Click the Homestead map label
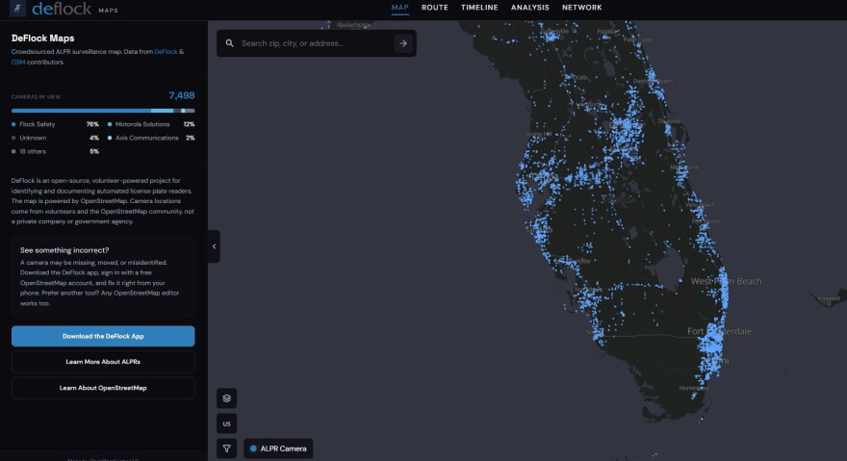 [694, 388]
